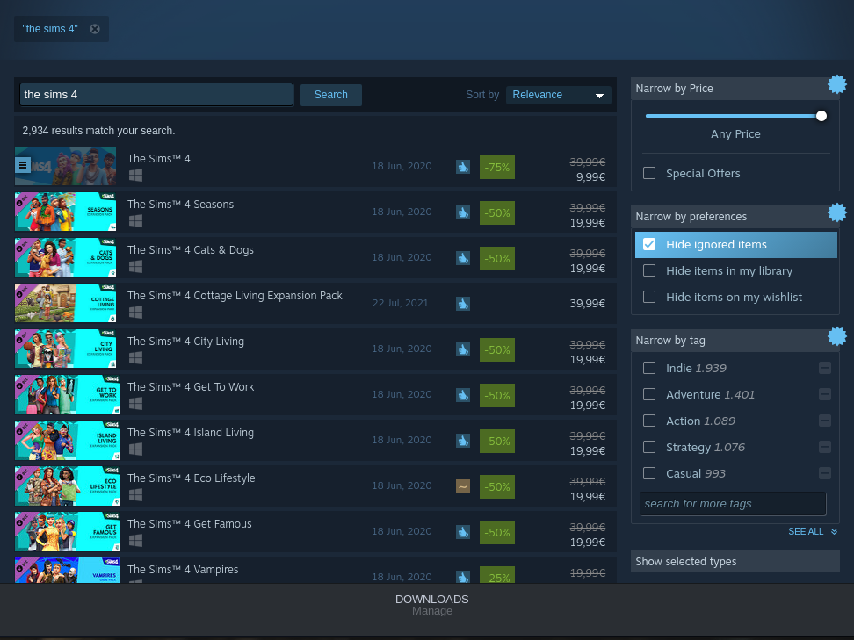Image resolution: width=854 pixels, height=640 pixels.
Task: Click the Windows icon under Cats & Dogs
Action: (135, 267)
